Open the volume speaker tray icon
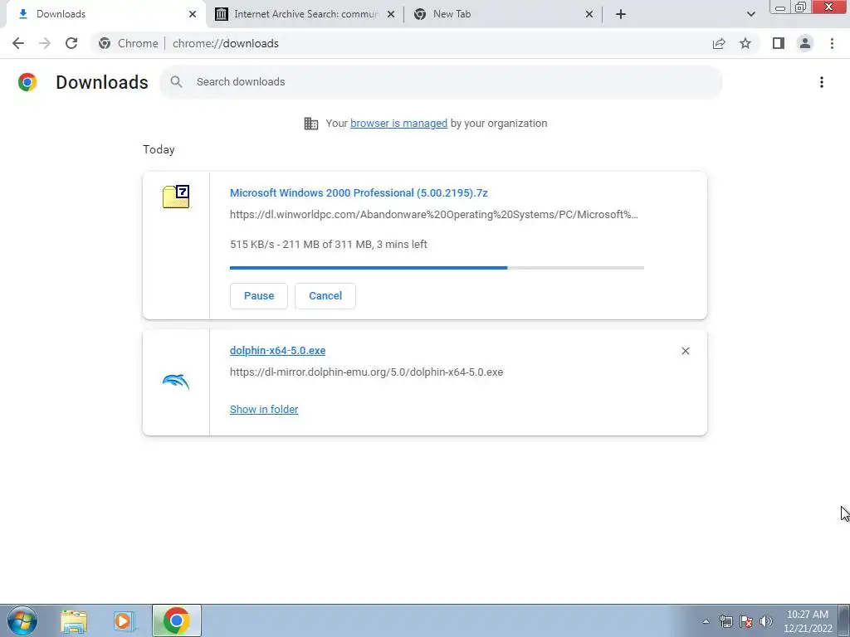 point(766,621)
